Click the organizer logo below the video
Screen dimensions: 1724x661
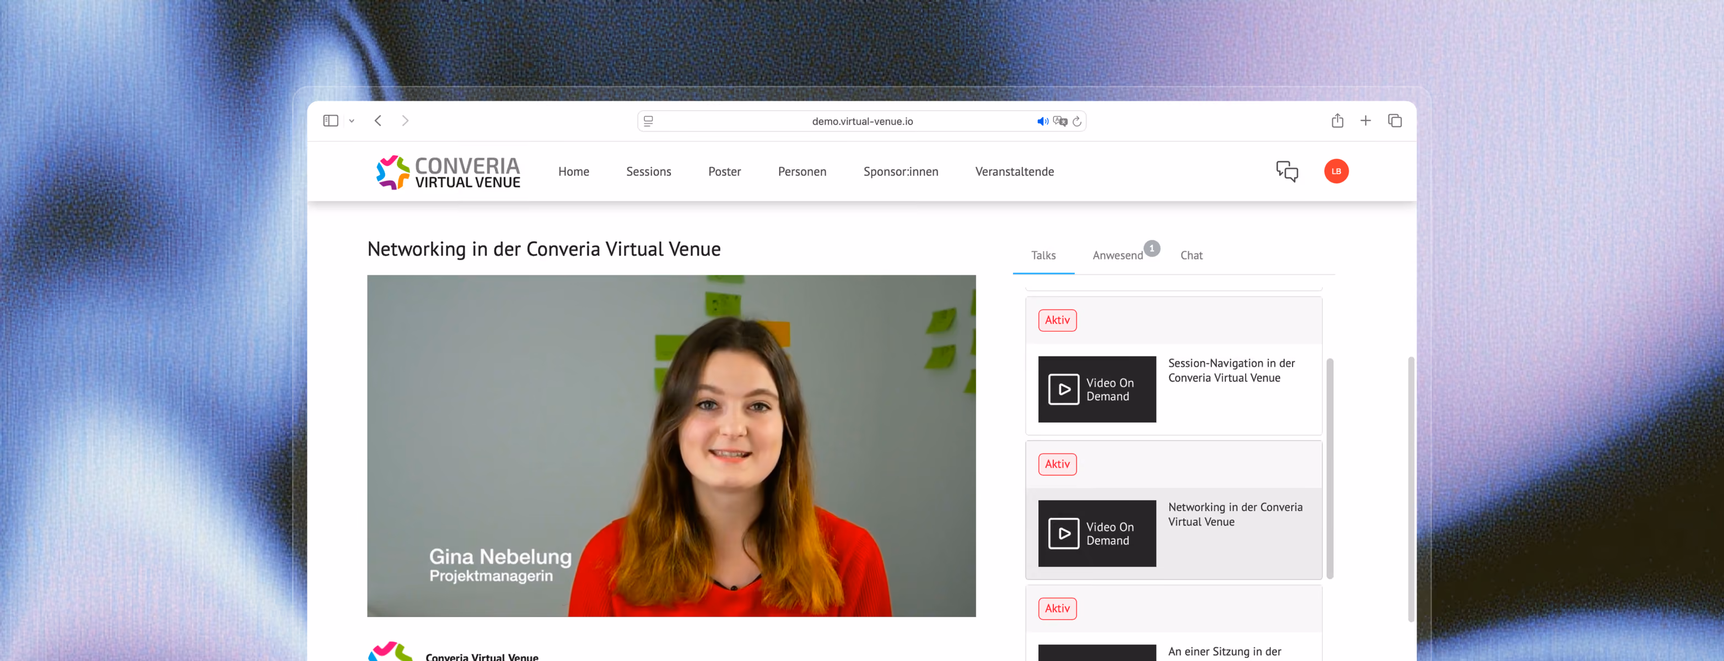pos(390,651)
